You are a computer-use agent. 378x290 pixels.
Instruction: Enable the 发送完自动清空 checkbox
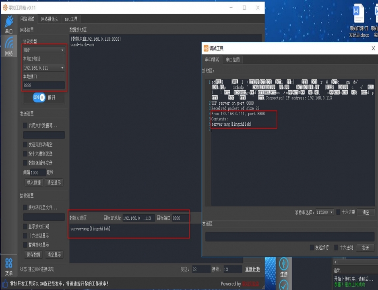point(25,145)
